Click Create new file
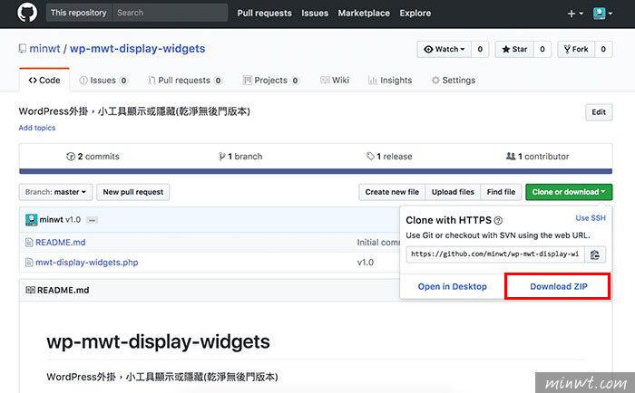The image size is (635, 393). (392, 192)
